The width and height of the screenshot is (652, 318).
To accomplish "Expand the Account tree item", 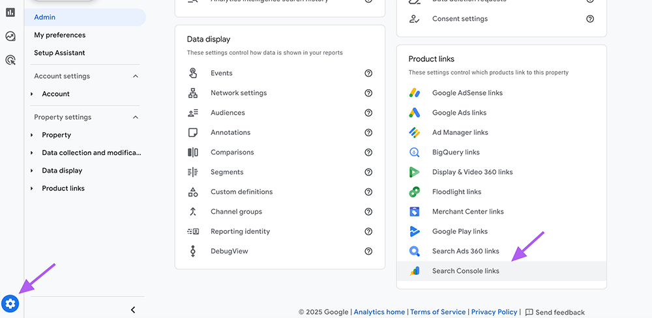I will (x=31, y=94).
